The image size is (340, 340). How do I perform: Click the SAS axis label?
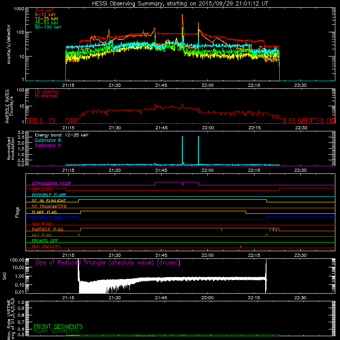(x=5, y=276)
